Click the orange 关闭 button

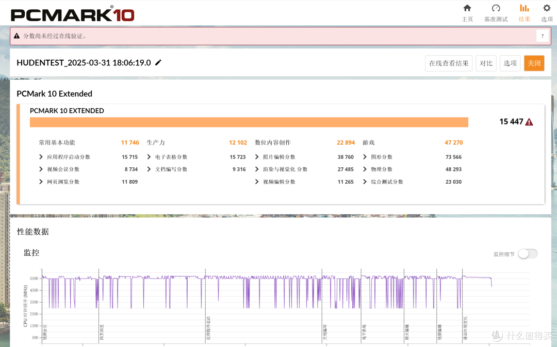coord(534,63)
